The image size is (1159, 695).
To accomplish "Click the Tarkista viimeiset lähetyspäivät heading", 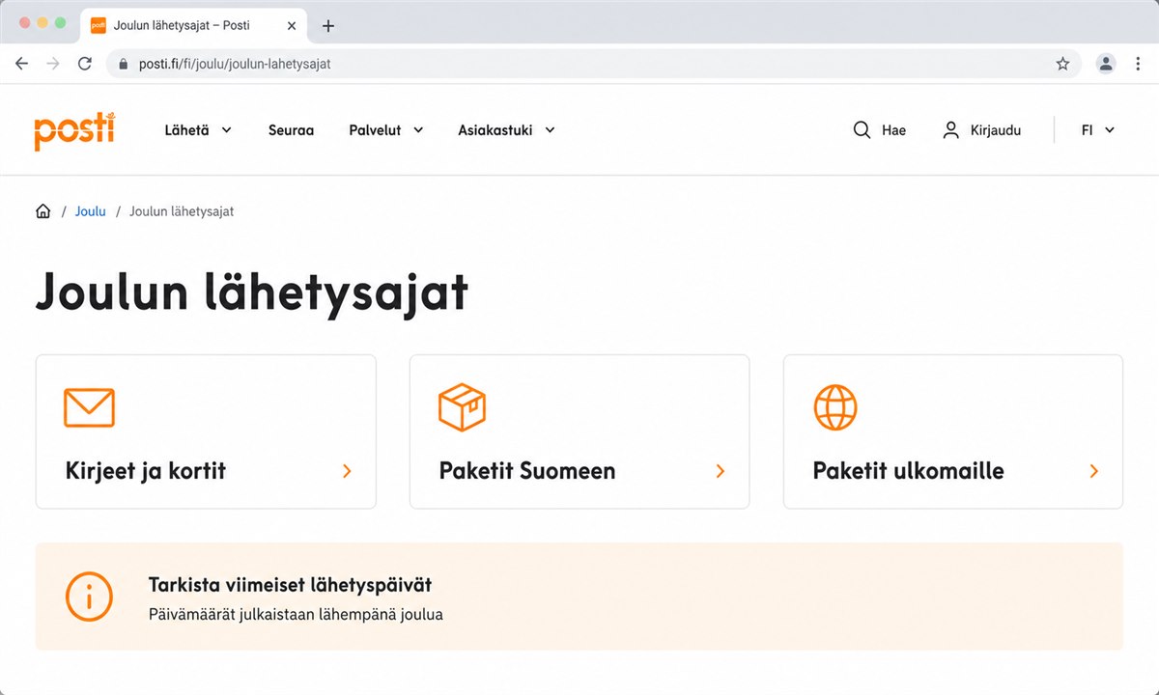I will tap(290, 585).
